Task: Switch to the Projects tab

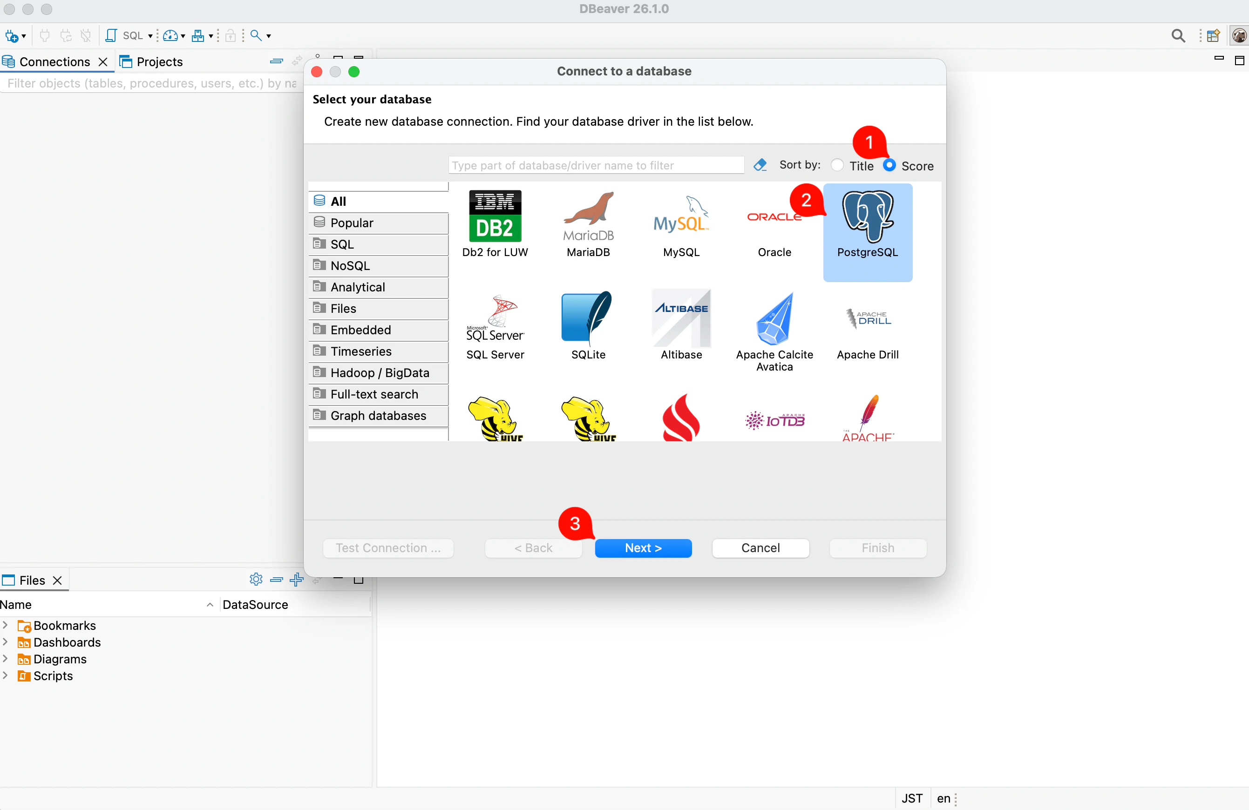Action: [151, 62]
